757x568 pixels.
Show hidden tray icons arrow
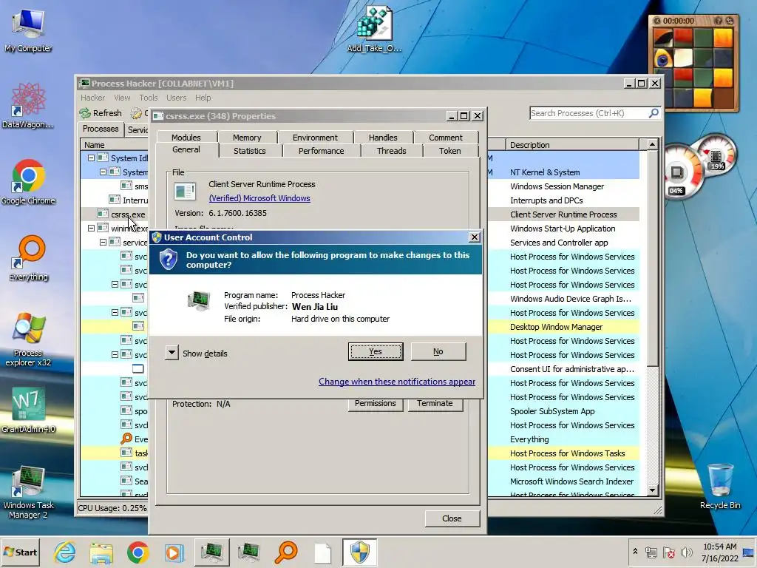coord(635,552)
